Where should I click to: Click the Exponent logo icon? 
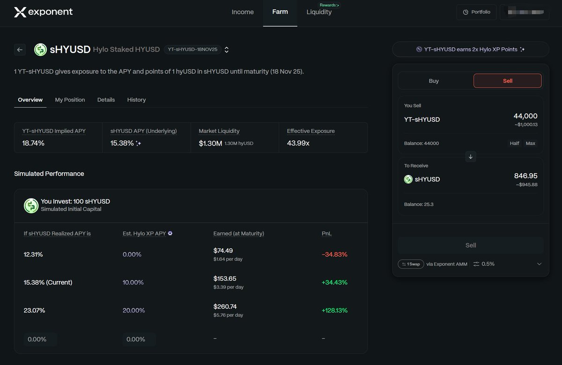point(20,12)
